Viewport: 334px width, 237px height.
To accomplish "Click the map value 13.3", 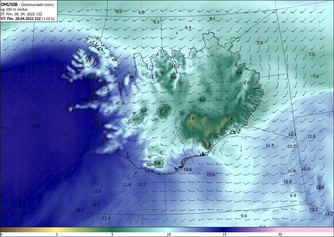I will (141, 185).
